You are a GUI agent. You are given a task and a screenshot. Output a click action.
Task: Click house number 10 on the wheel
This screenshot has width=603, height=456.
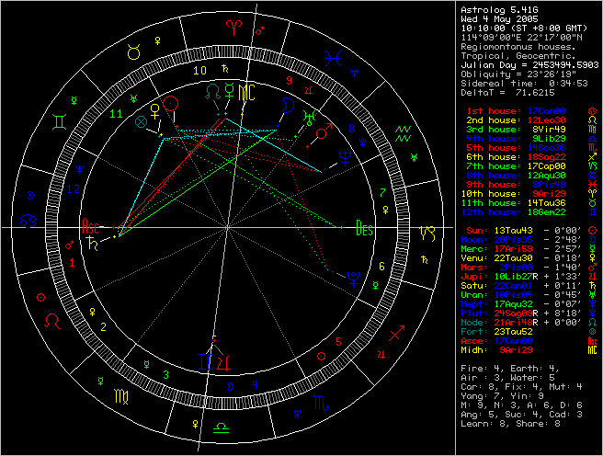click(199, 69)
